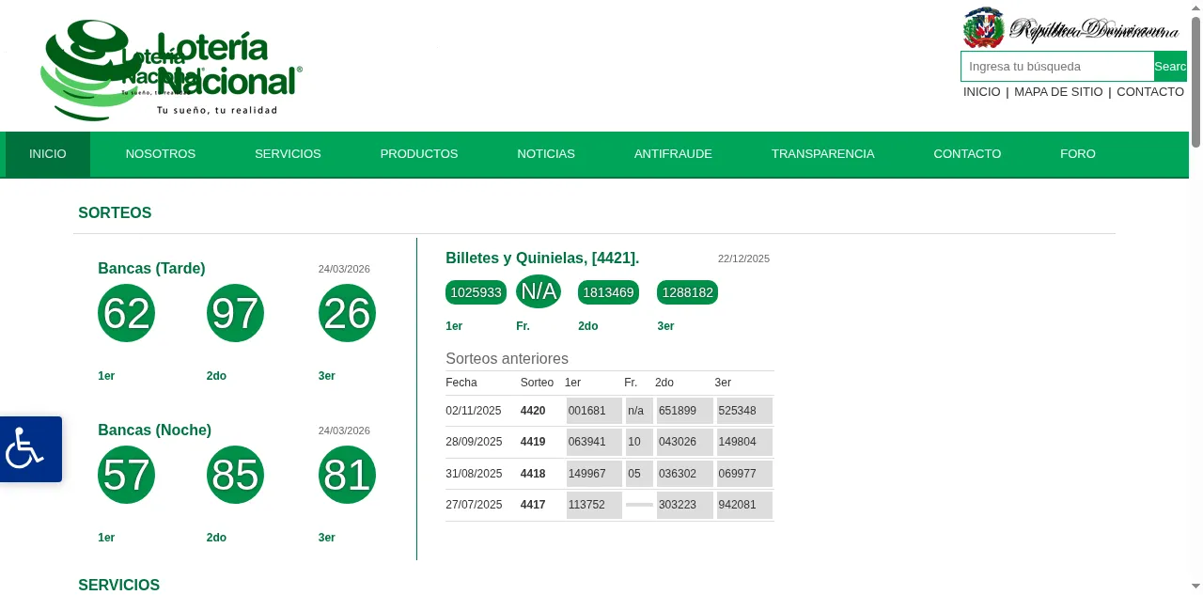Focus the 'Ingresa tu búsqueda' search field
1203x595 pixels.
pos(1057,67)
